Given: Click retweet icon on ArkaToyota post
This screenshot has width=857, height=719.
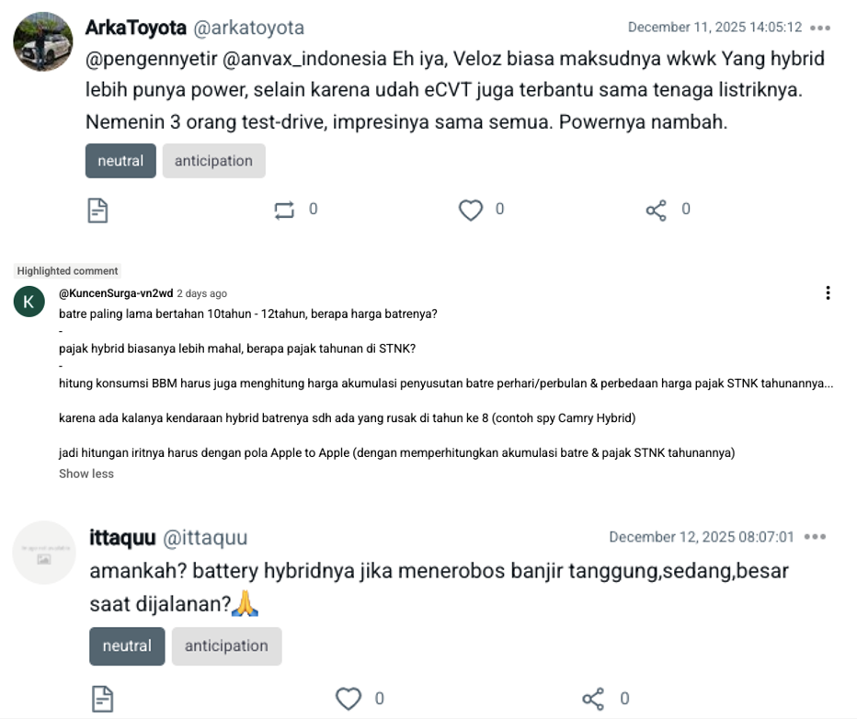Looking at the screenshot, I should point(284,211).
